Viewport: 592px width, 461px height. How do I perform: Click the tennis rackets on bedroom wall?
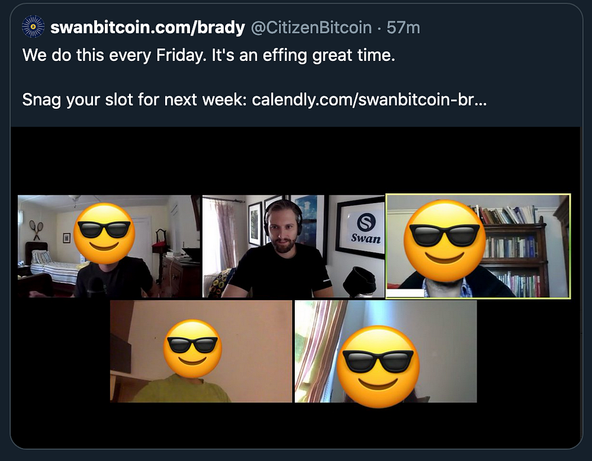[x=37, y=230]
